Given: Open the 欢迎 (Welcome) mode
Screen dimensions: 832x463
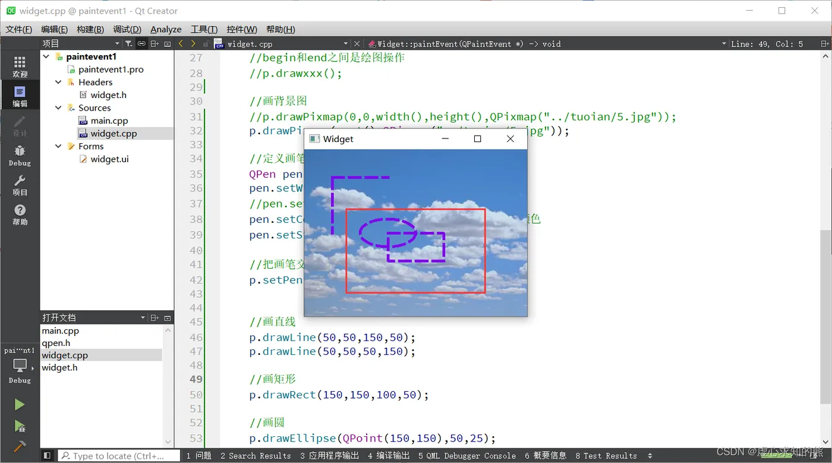Looking at the screenshot, I should point(20,67).
